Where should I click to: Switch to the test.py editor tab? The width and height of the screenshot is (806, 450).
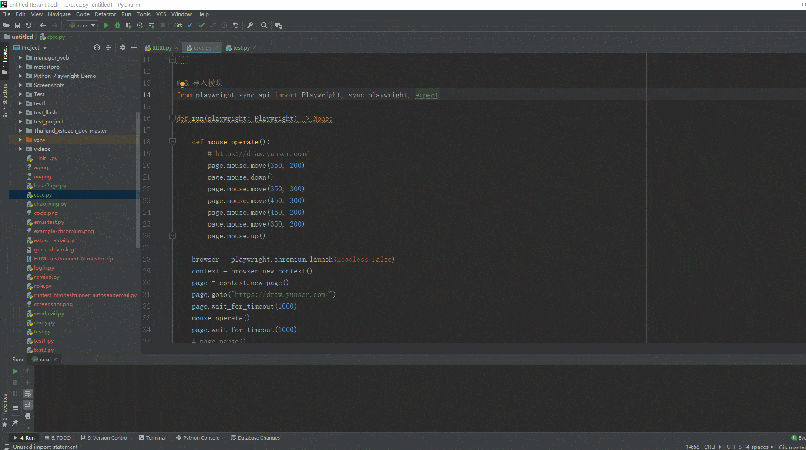pos(241,48)
